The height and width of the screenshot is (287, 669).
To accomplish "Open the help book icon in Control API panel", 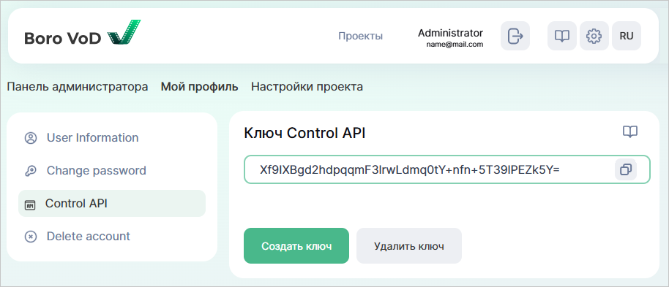I will click(630, 132).
